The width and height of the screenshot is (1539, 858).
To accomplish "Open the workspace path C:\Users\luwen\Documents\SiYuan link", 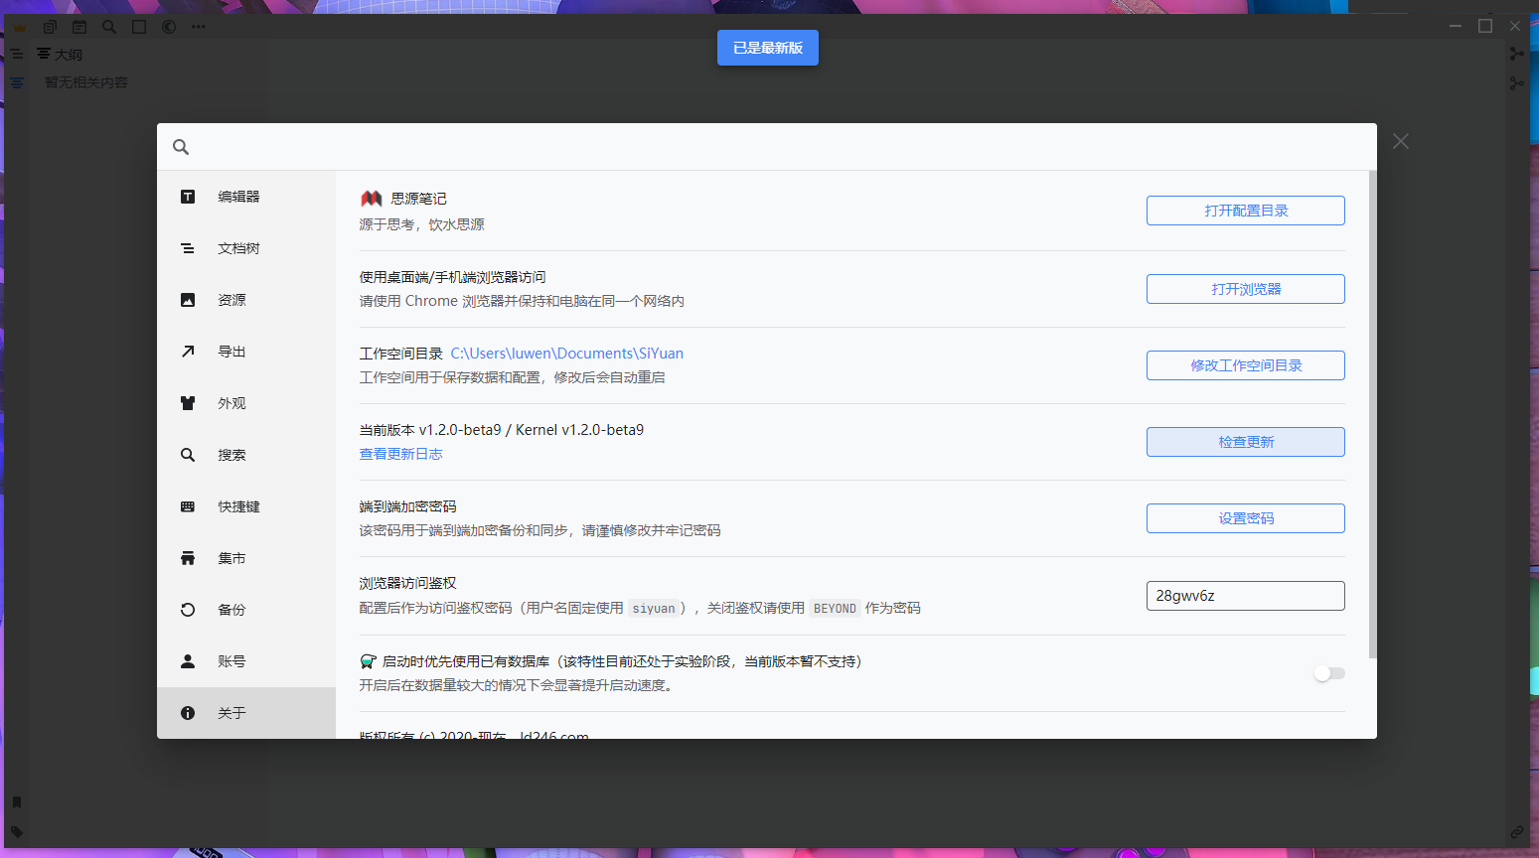I will tap(566, 354).
